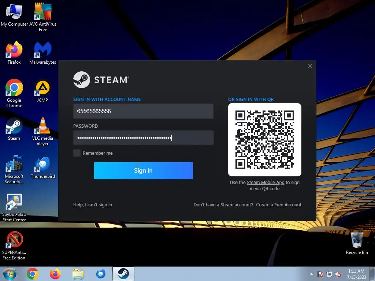375x281 pixels.
Task: Click the Steam logo in the login window
Action: coord(101,80)
